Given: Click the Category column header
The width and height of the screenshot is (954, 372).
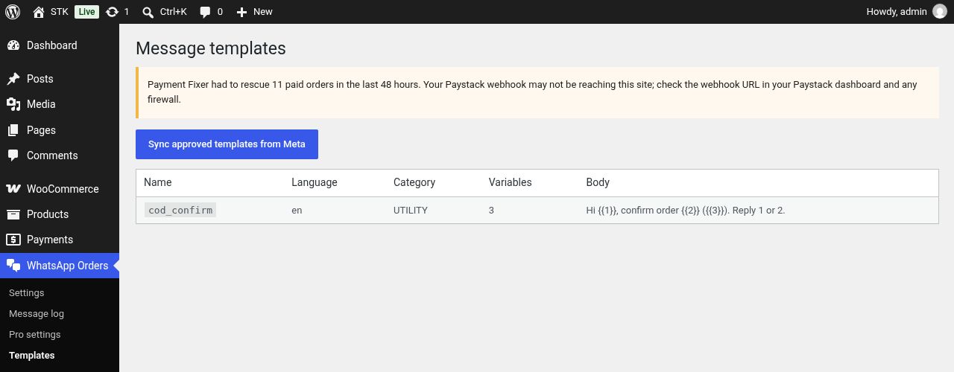Looking at the screenshot, I should [414, 182].
